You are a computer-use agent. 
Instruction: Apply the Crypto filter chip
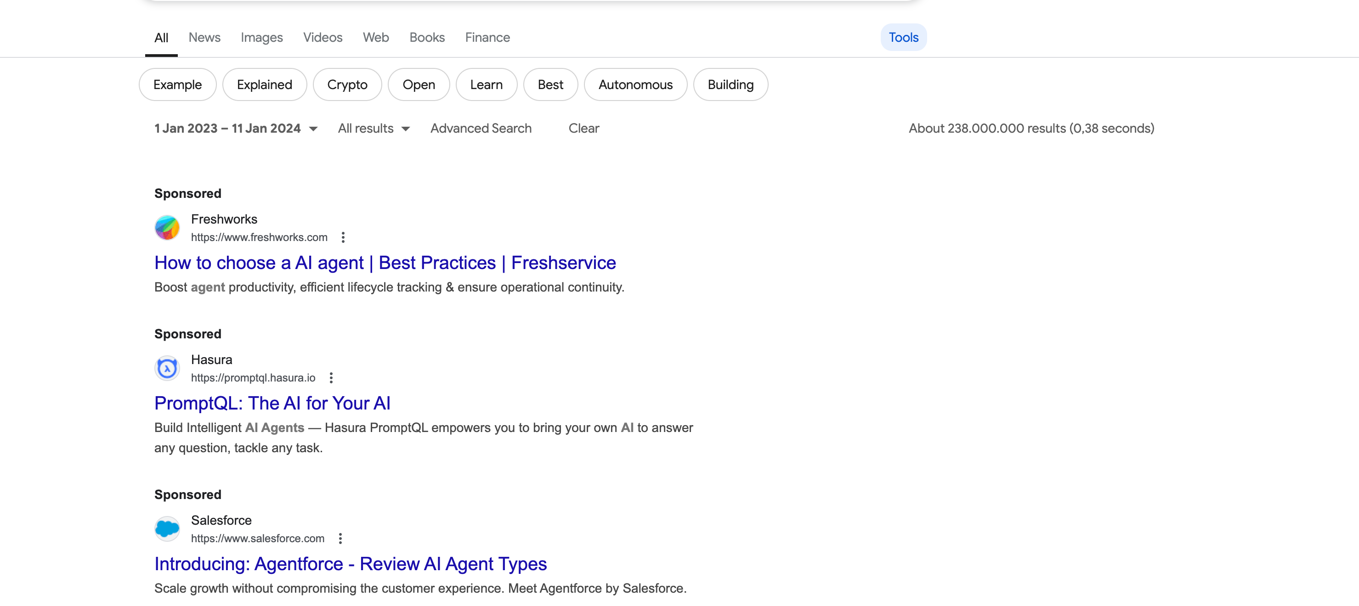coord(346,85)
